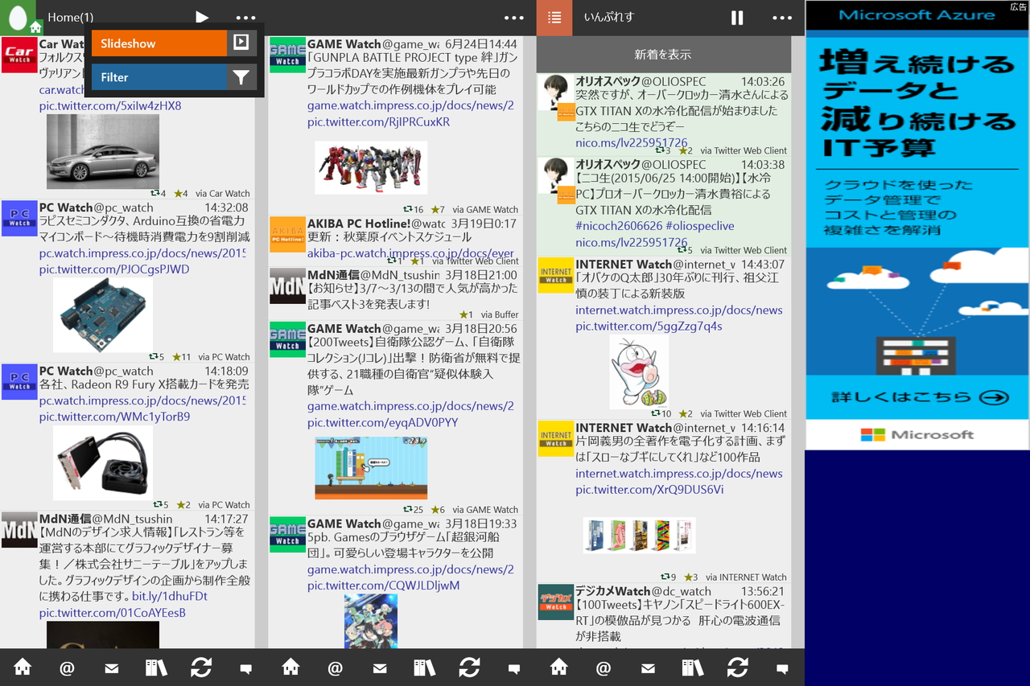
Task: Start playback with Home column play button
Action: pos(202,18)
